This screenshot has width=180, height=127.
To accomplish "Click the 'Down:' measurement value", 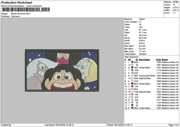I will (142, 38).
